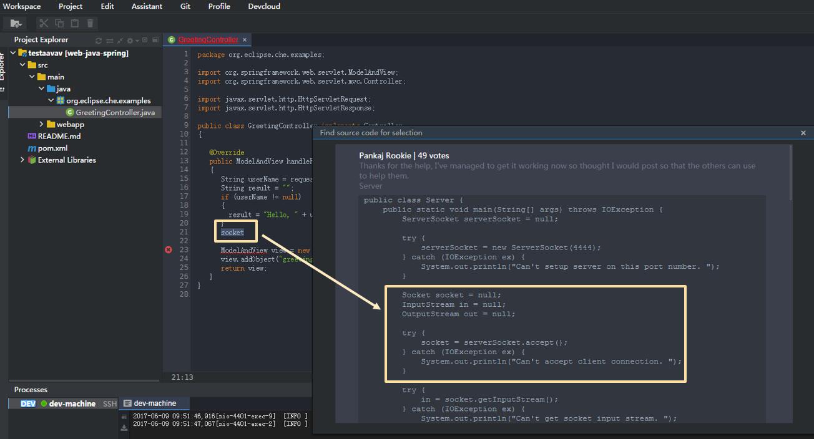This screenshot has height=439, width=814.
Task: Click the webapp folder icon
Action: (51, 124)
